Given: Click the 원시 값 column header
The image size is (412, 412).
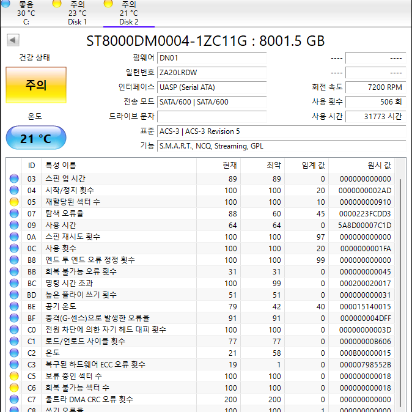Looking at the screenshot, I should coord(361,165).
